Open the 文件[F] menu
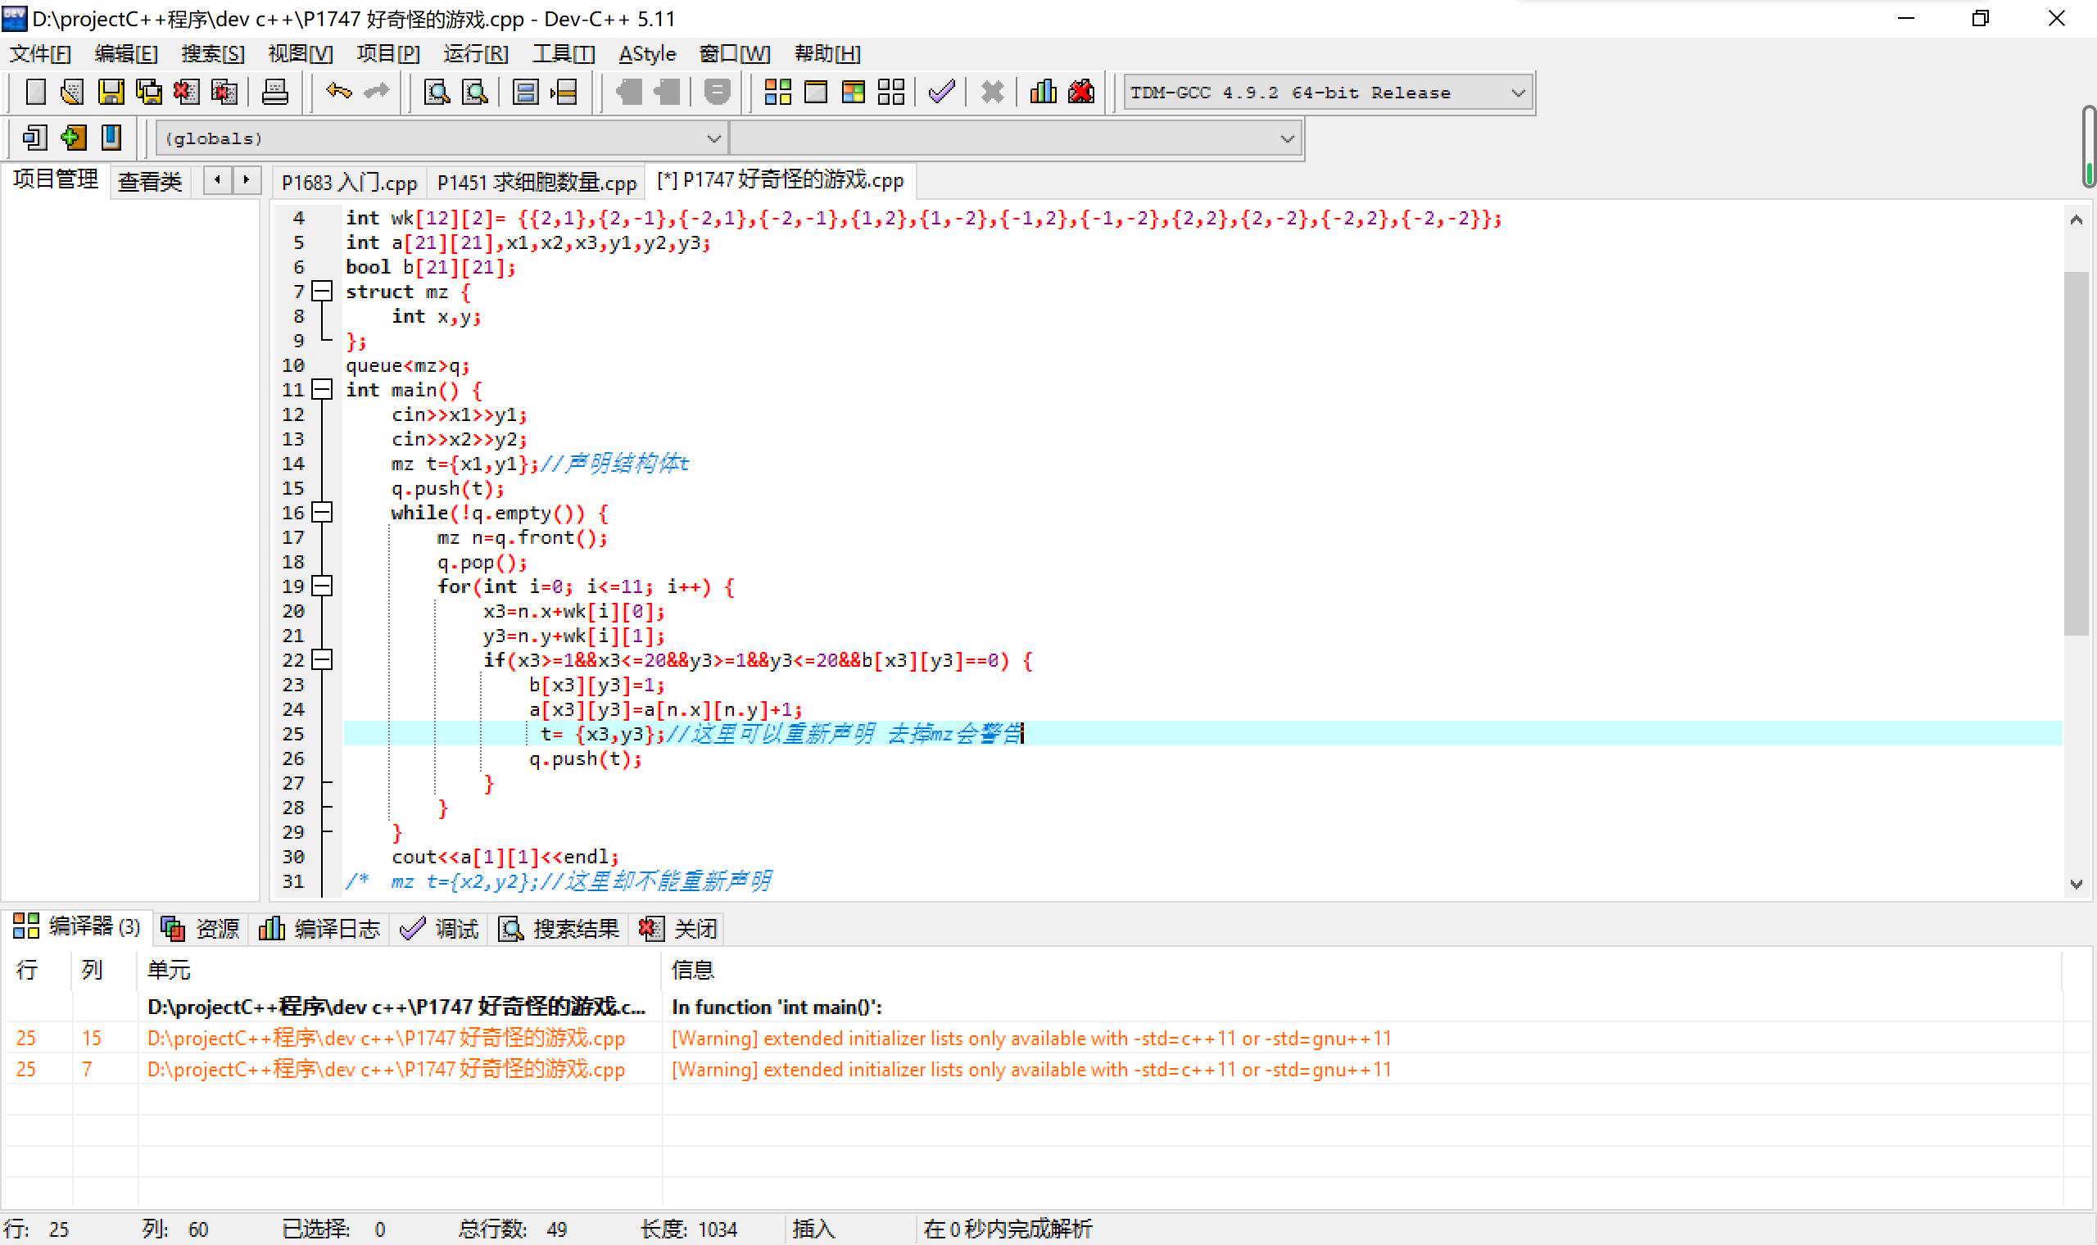 (x=40, y=54)
